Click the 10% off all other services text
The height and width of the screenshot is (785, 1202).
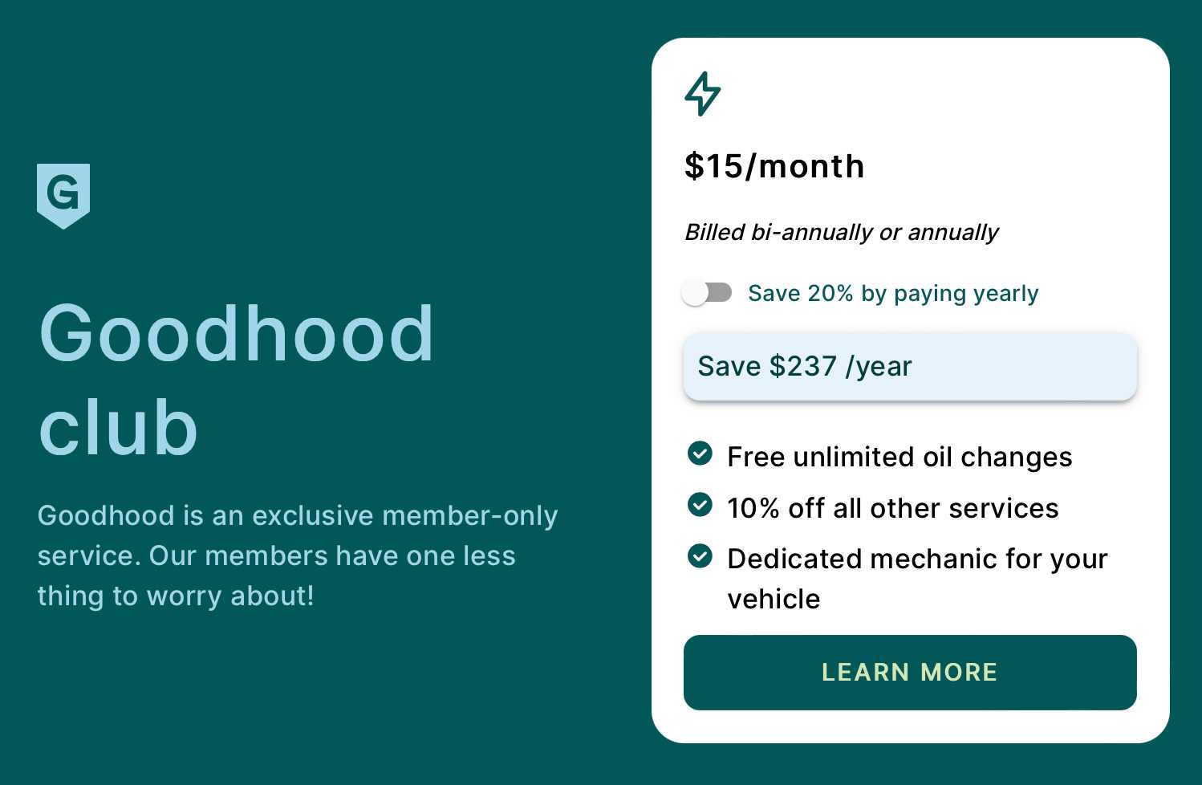coord(893,508)
